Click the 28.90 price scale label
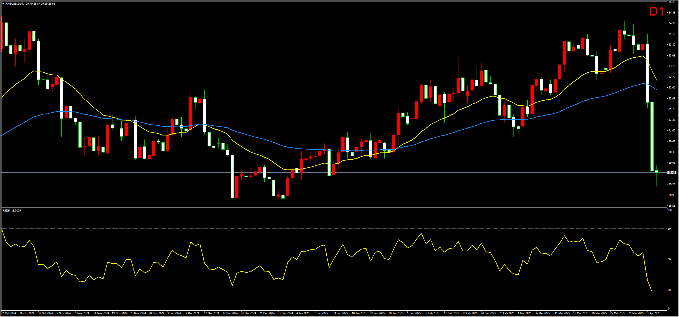 tap(672, 195)
